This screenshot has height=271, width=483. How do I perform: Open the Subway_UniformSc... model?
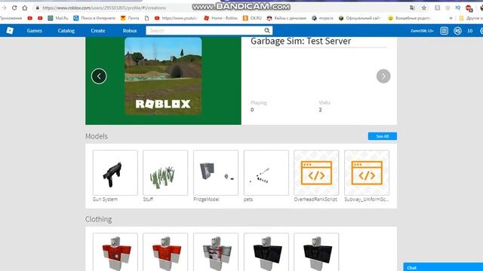coord(367,172)
